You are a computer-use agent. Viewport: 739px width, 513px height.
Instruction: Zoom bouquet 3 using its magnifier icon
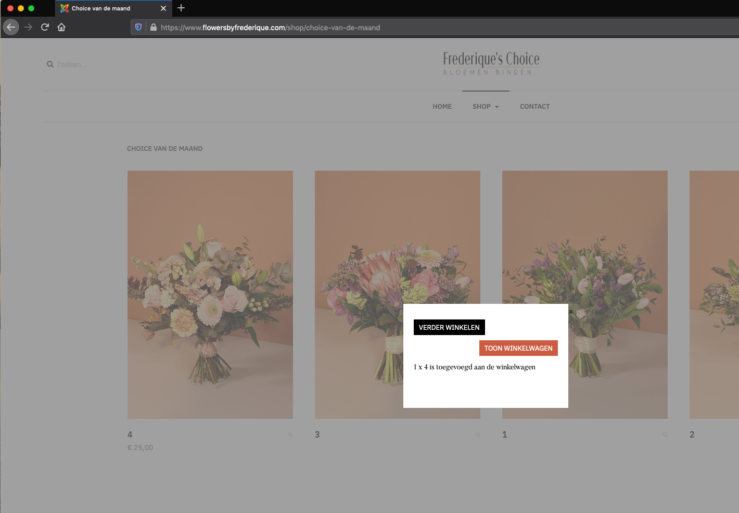point(478,435)
